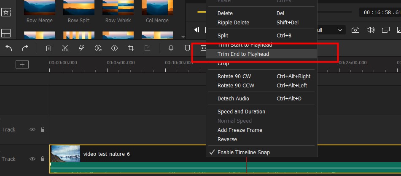Viewport: 401px width, 176px height.
Task: Choose Trim End to Playhead from menu
Action: coord(243,54)
